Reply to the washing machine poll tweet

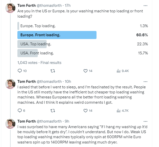(22, 71)
